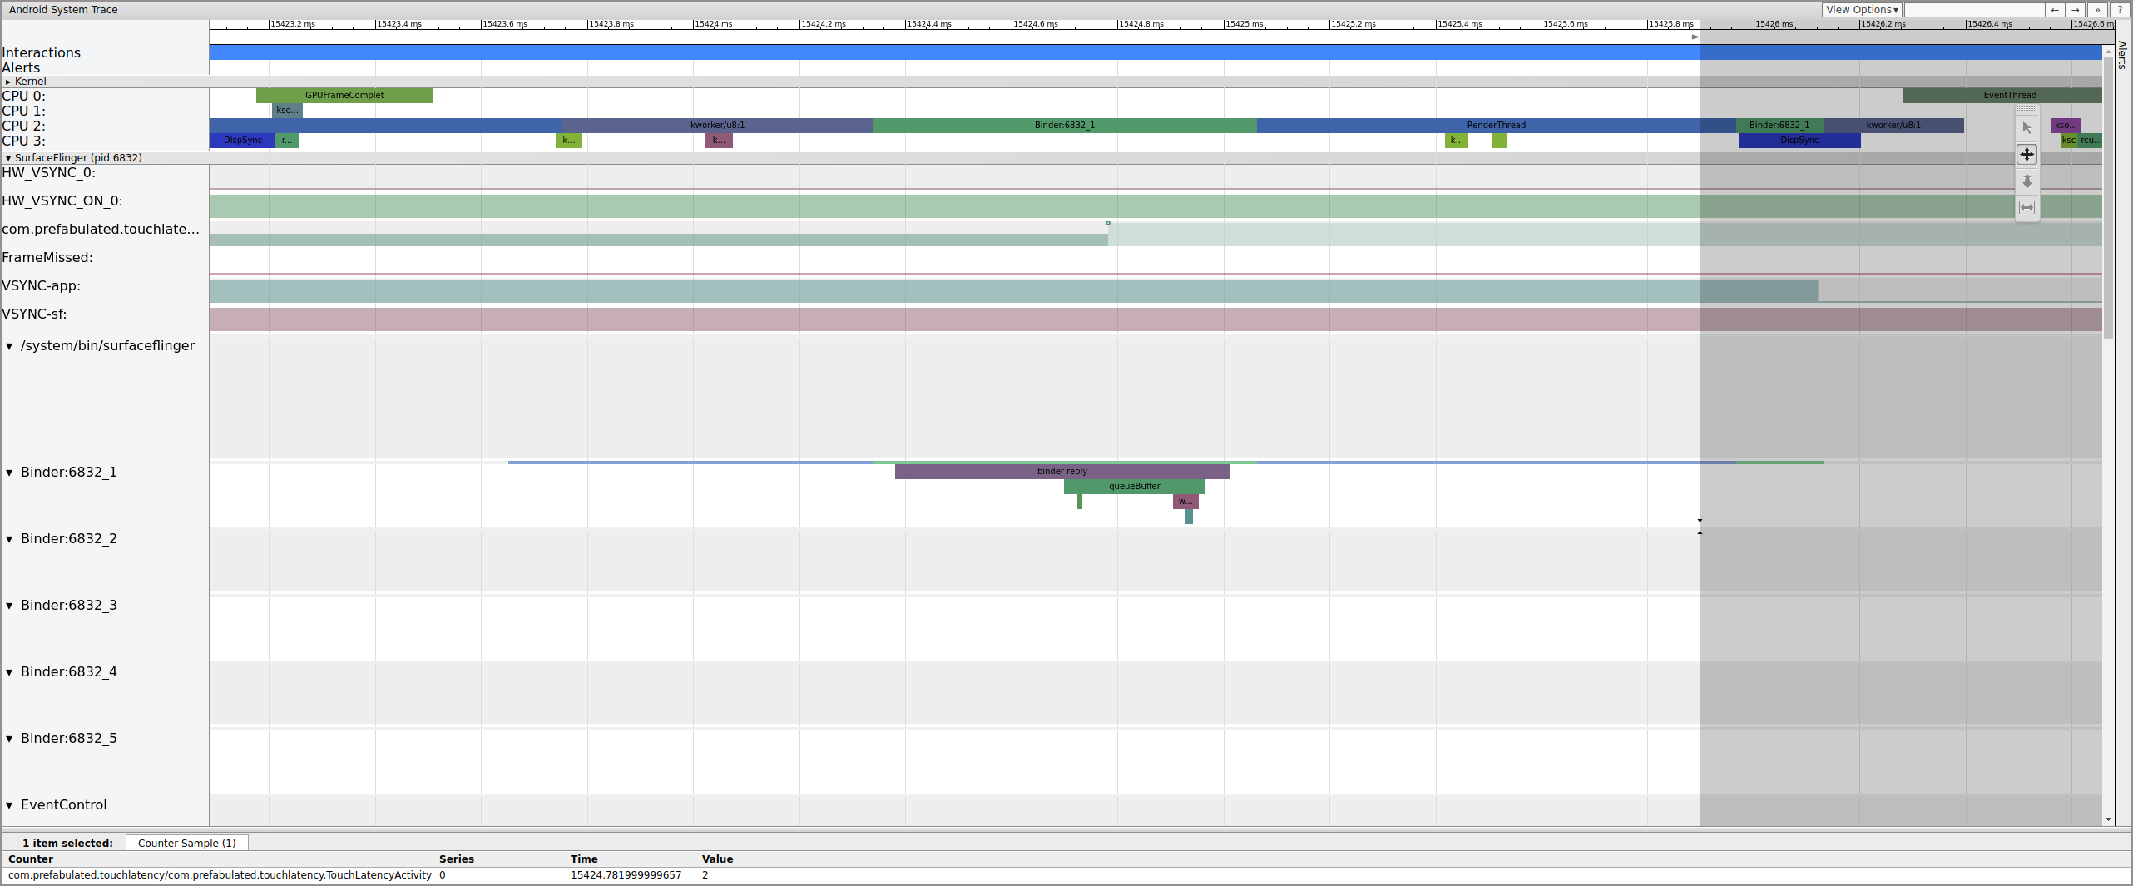Select the zoom-to-fit width tool
Screen dimensions: 2133x886
click(x=2027, y=208)
